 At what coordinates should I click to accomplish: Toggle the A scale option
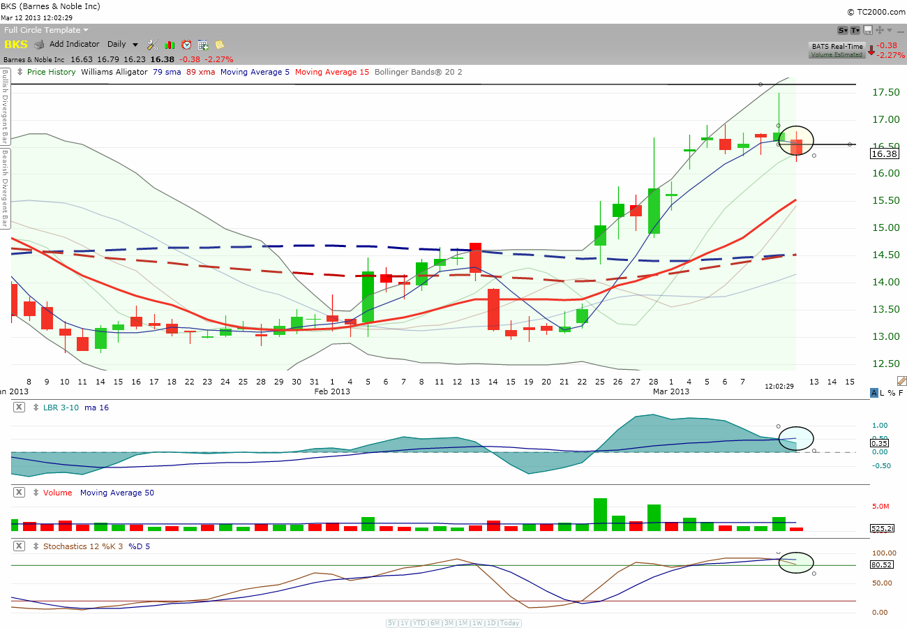click(874, 393)
